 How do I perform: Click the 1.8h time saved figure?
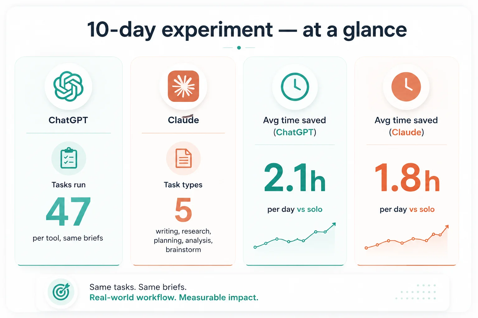pos(407,177)
